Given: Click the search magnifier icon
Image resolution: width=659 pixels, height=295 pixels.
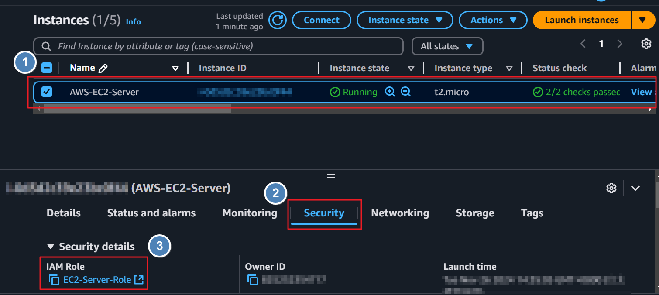Looking at the screenshot, I should 46,46.
